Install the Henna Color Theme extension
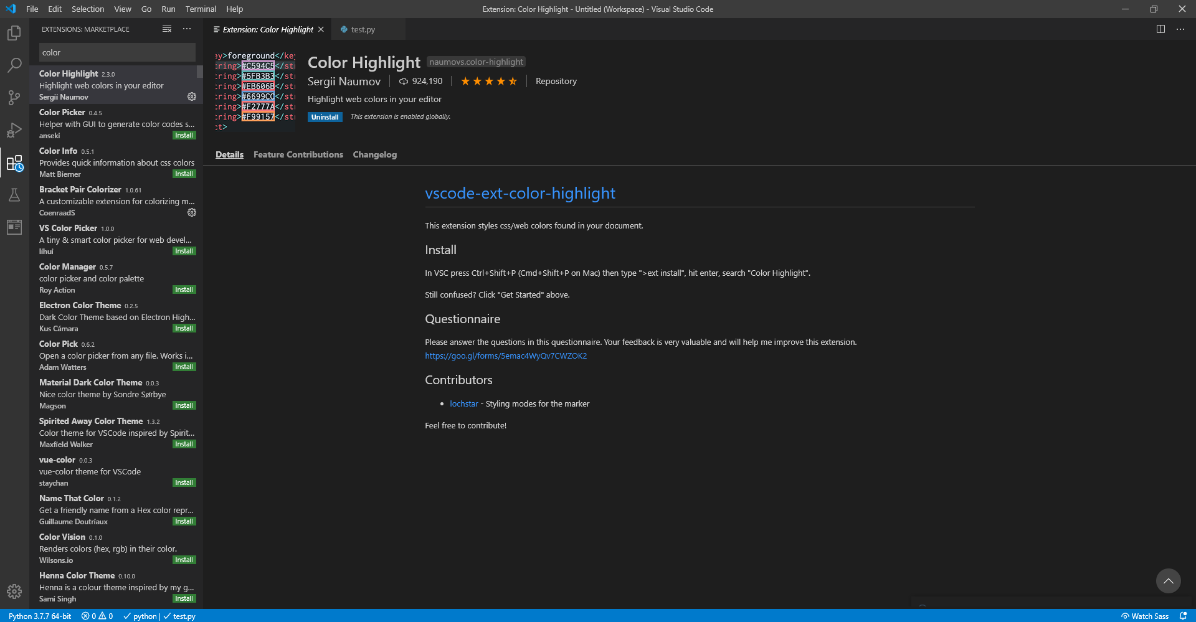The width and height of the screenshot is (1196, 622). pyautogui.click(x=184, y=598)
